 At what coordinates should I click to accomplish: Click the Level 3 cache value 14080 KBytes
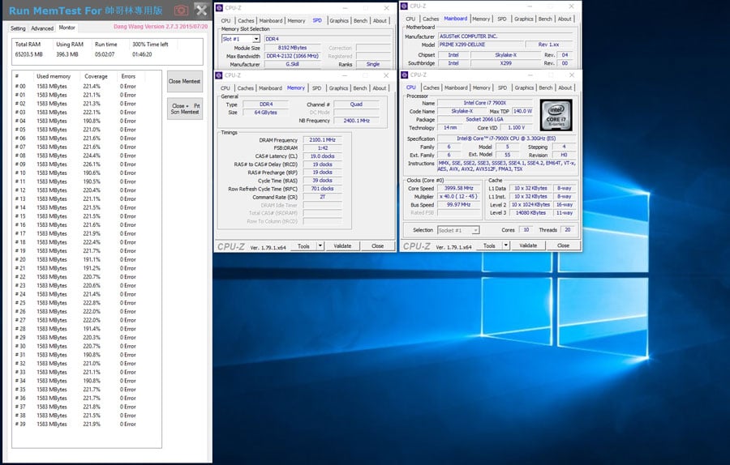click(x=530, y=212)
